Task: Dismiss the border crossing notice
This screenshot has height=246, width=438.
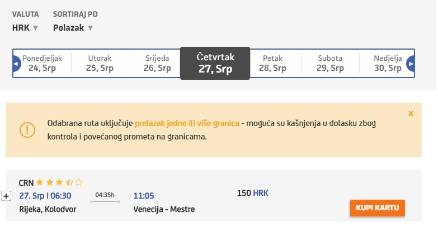Action: (x=411, y=113)
